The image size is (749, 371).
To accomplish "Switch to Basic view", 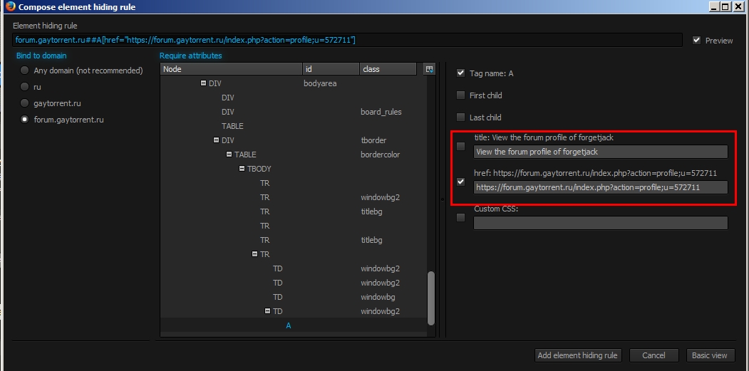I will [x=709, y=355].
